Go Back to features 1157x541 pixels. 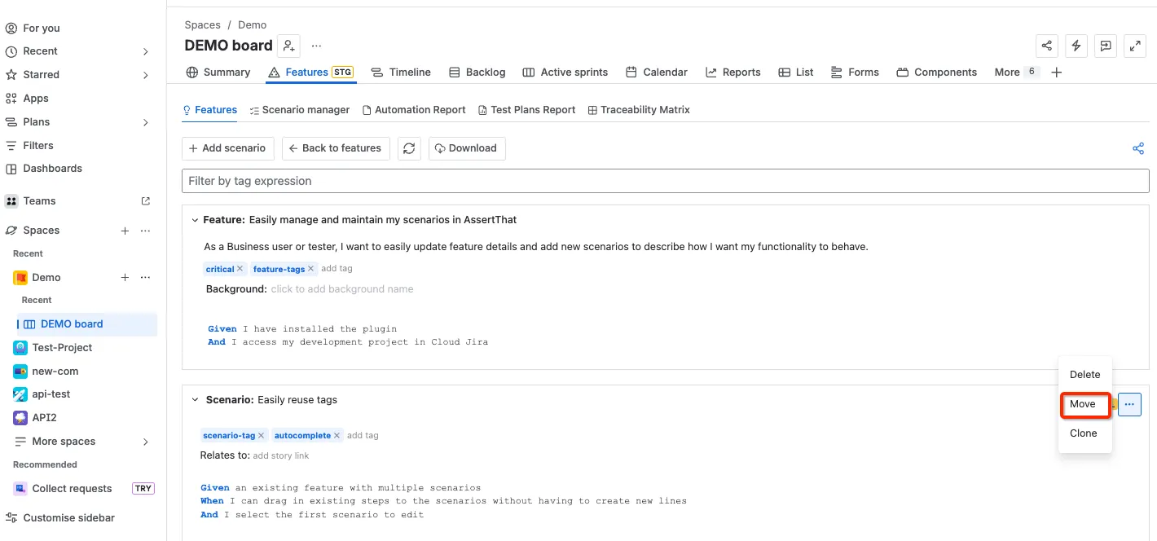[x=335, y=148]
